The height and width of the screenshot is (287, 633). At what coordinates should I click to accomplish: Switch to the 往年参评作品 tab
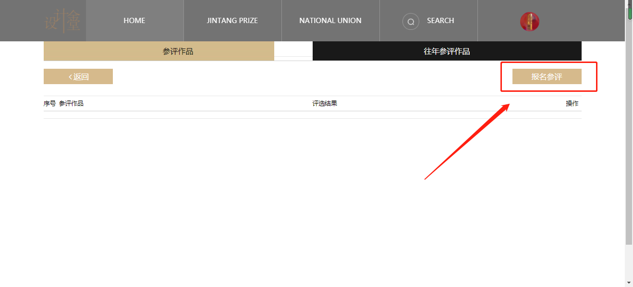point(447,51)
